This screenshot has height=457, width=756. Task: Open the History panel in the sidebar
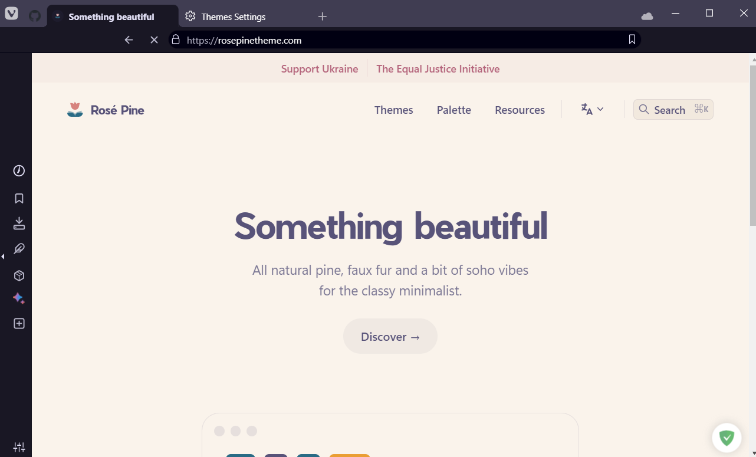18,170
